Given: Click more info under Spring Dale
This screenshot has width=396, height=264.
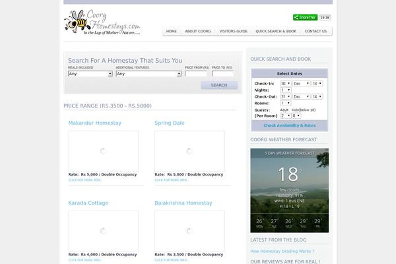Looking at the screenshot, I should [171, 180].
